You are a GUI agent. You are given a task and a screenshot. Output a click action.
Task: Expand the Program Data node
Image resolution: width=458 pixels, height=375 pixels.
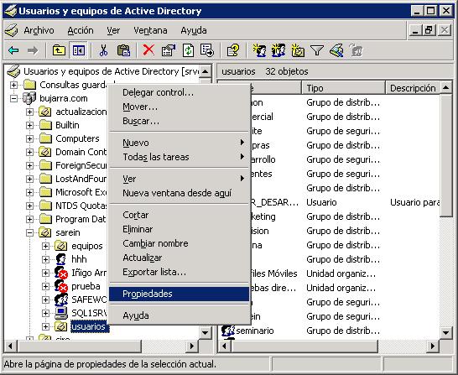(x=29, y=219)
